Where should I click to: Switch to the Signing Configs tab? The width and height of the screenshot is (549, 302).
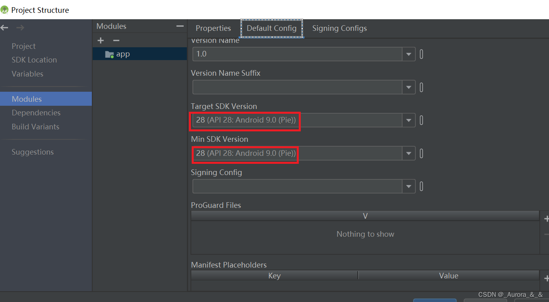(x=339, y=28)
